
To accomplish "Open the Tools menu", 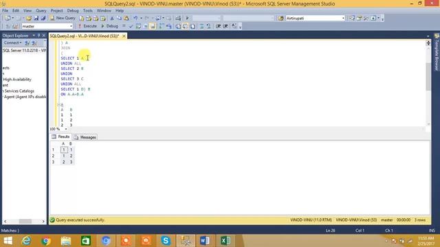I will [88, 11].
